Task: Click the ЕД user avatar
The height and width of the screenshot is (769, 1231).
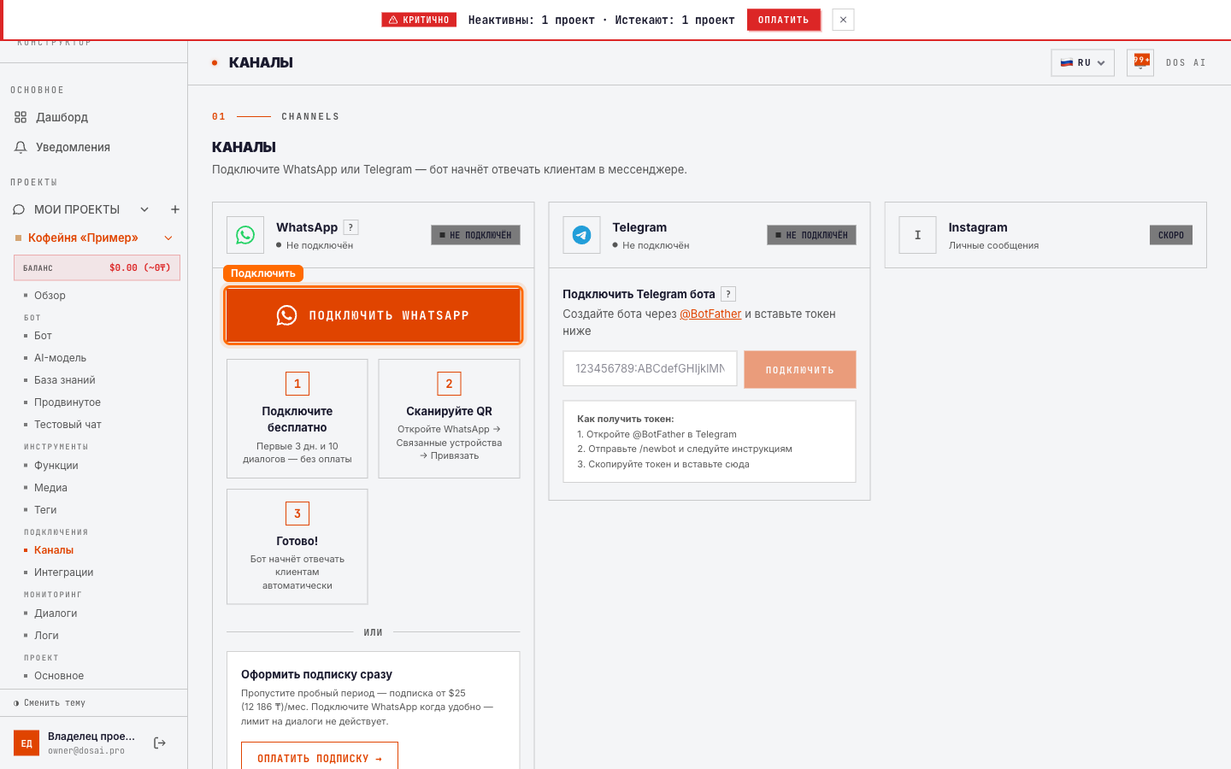Action: 27,743
